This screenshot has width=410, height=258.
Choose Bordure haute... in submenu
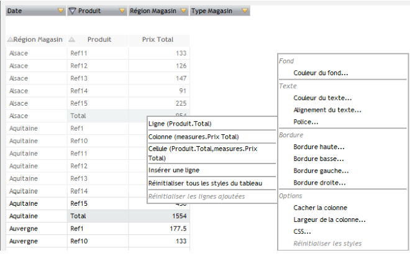pos(319,147)
